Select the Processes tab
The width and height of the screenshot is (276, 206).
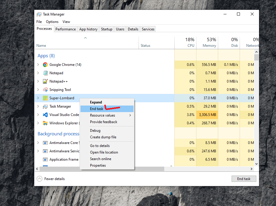coord(44,29)
